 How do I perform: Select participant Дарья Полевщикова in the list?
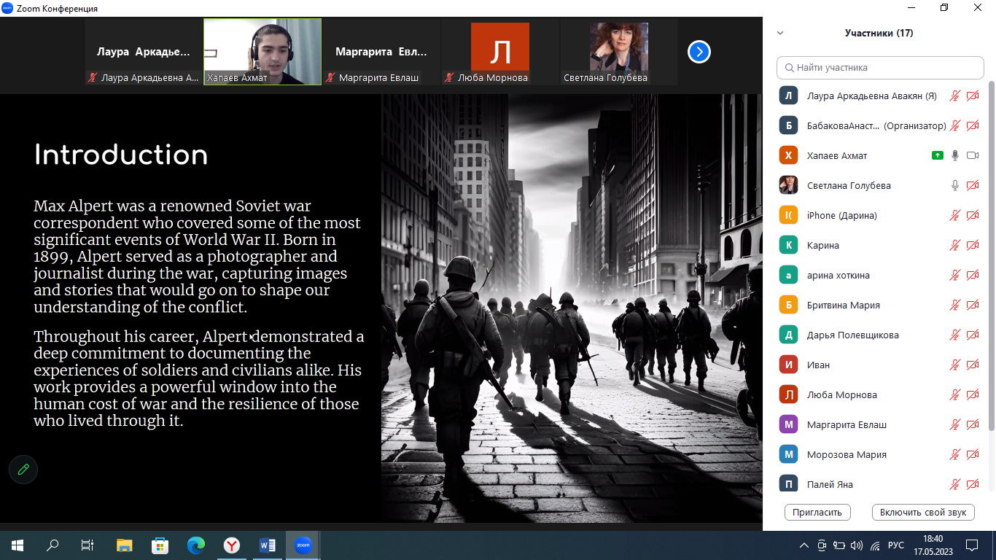point(852,335)
